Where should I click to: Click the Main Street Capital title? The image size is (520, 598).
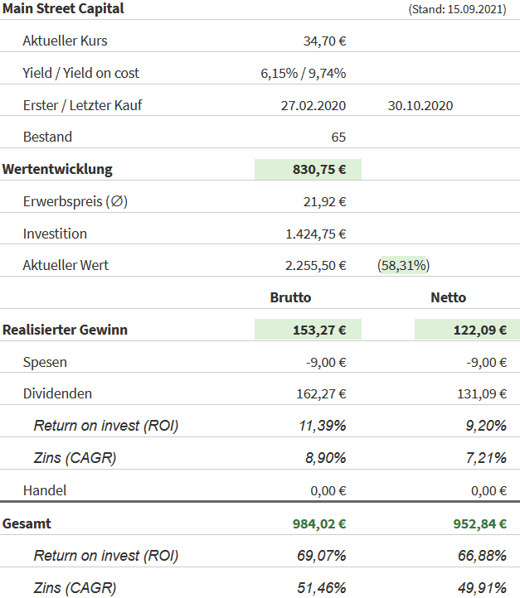[63, 9]
